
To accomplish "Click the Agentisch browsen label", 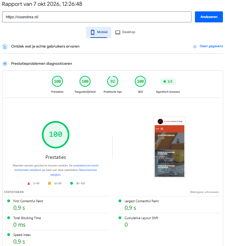I will point(168,92).
